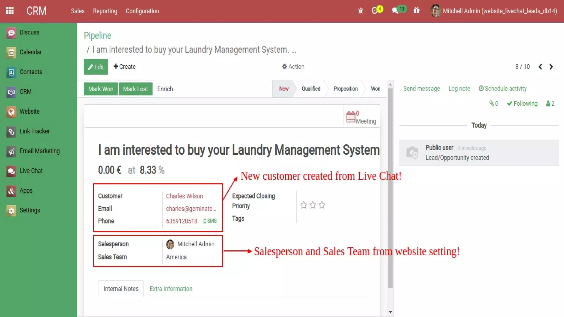Click the Mark Won button
Viewport: 564px width, 317px height.
click(101, 89)
